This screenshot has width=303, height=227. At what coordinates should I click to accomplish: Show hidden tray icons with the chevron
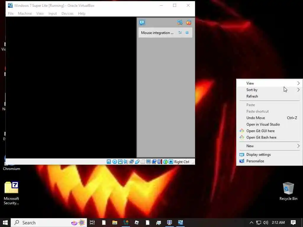point(252,223)
